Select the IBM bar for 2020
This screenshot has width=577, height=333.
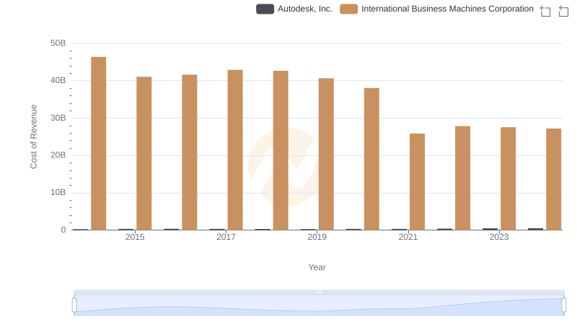[371, 159]
